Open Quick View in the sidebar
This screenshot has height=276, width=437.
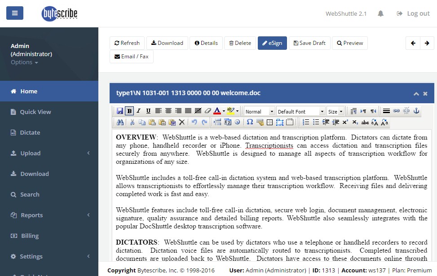coord(49,112)
